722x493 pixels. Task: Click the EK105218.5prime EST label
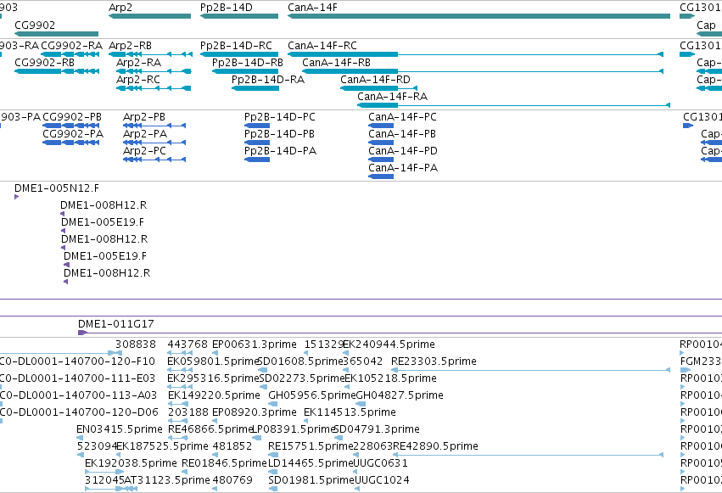(390, 378)
